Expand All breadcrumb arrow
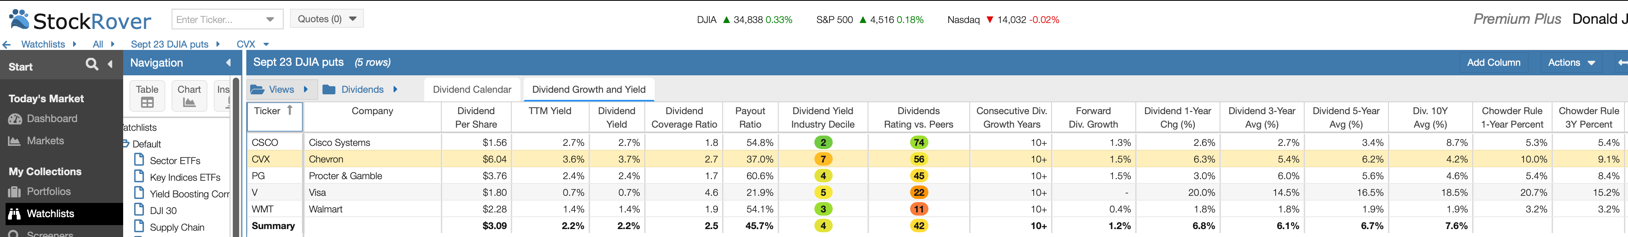 point(112,44)
